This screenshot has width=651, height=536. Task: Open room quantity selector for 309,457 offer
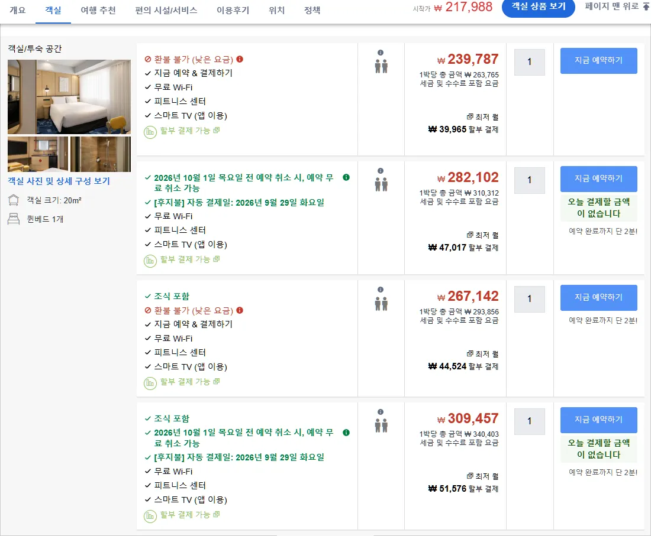pyautogui.click(x=529, y=421)
